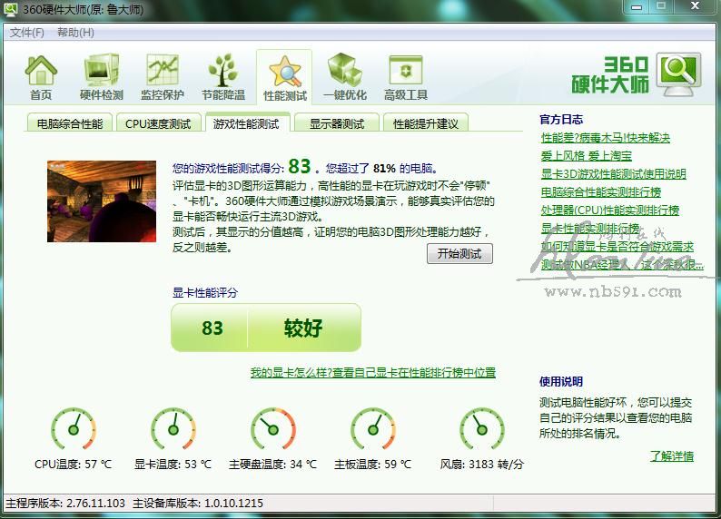Open the 测试做NBA经理人 link
This screenshot has width=721, height=519.
(x=622, y=264)
